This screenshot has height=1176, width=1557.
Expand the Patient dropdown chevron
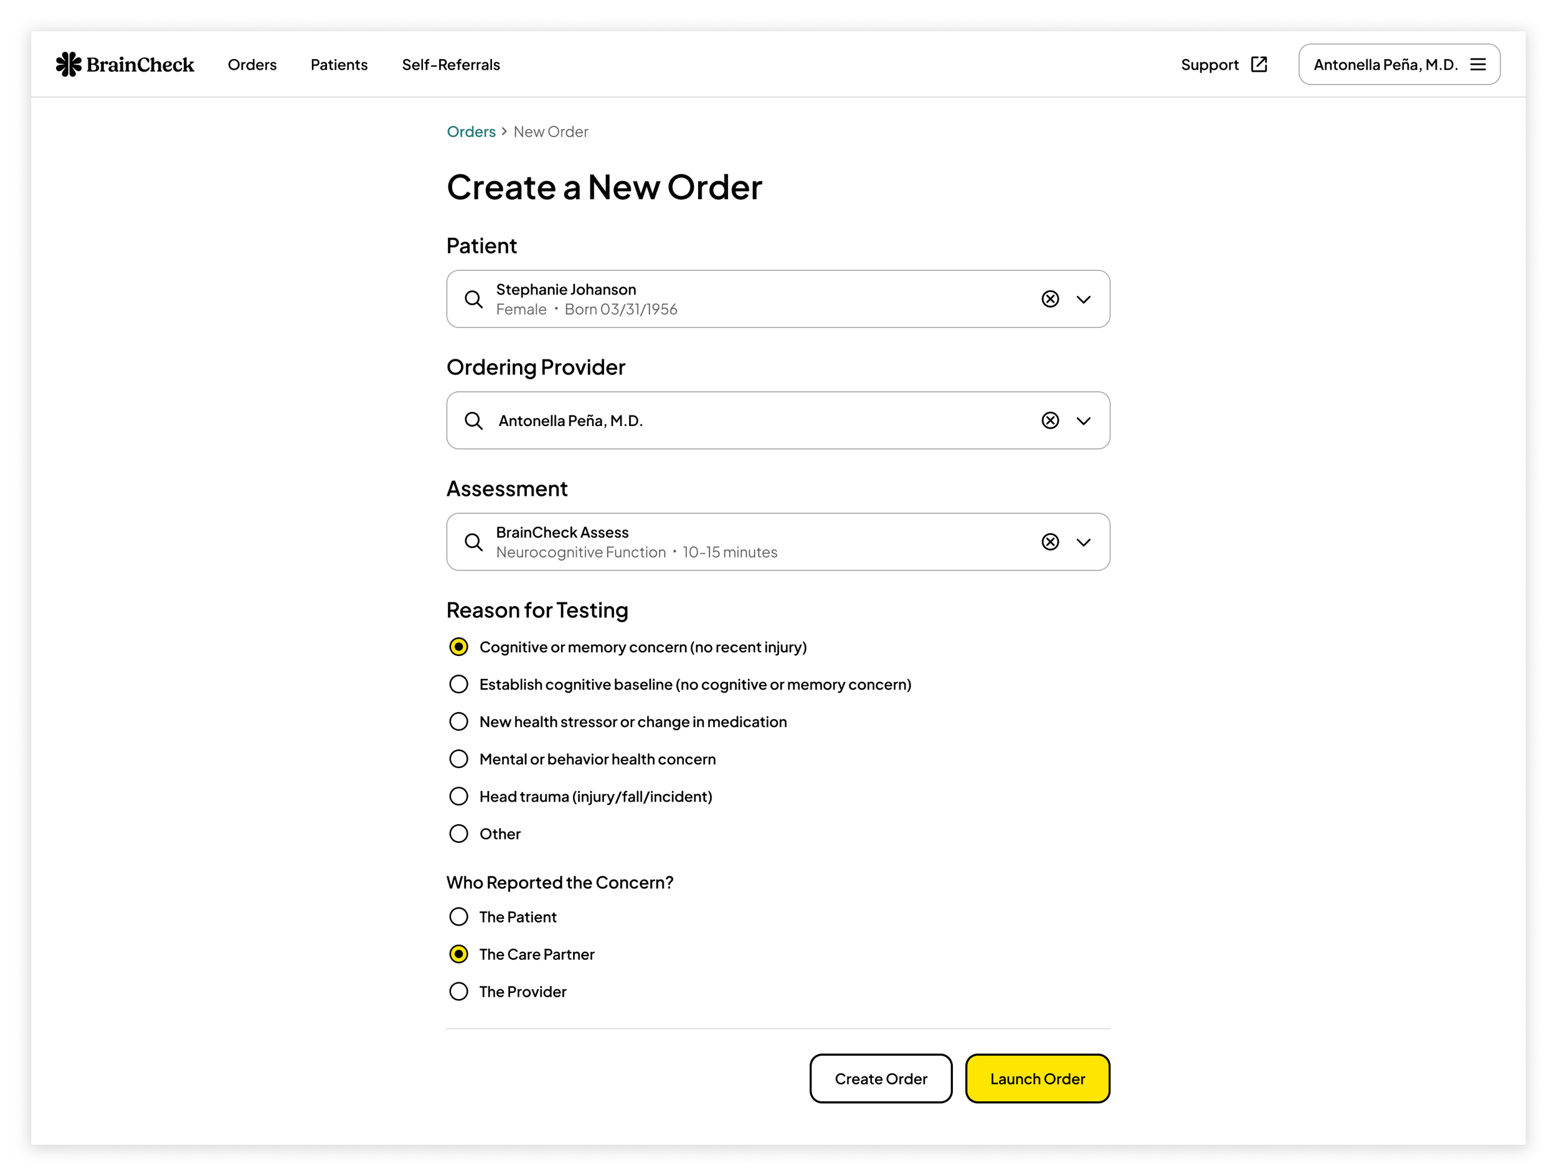point(1083,299)
